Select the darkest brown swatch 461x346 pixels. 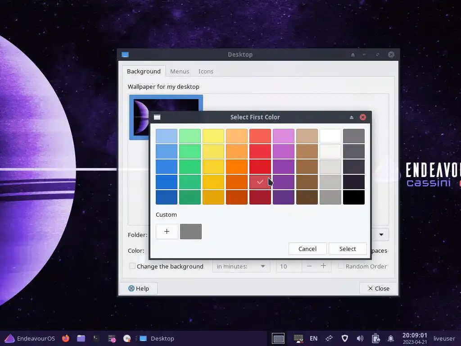[x=307, y=197]
